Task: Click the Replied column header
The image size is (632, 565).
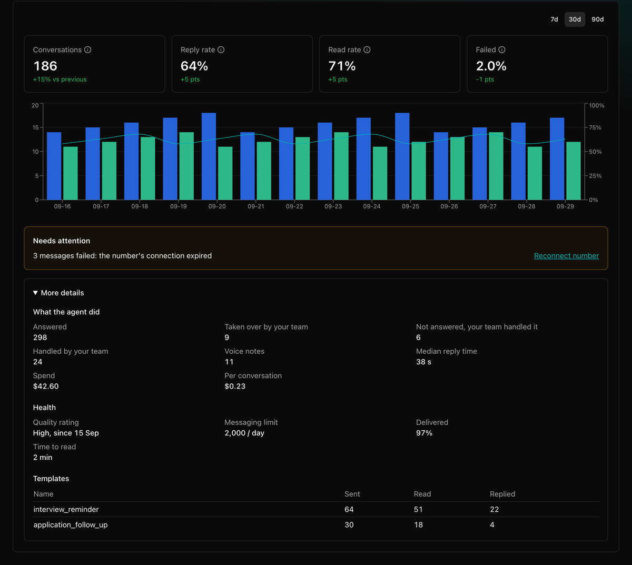Action: pyautogui.click(x=502, y=494)
